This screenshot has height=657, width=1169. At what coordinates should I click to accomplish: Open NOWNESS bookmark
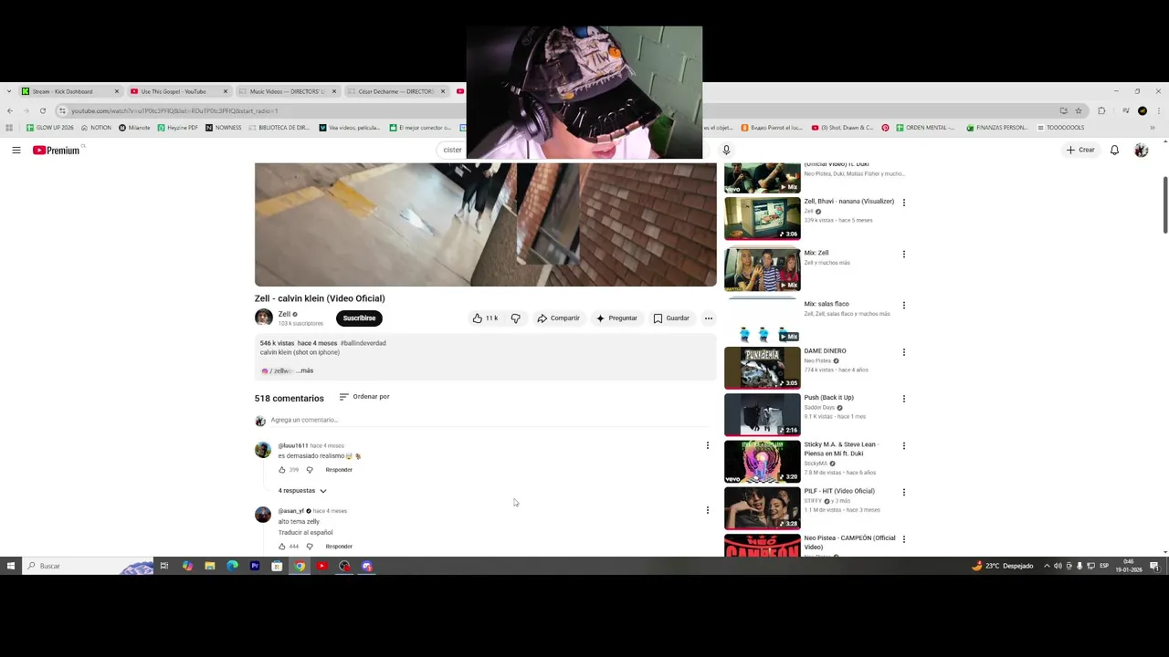pos(224,128)
